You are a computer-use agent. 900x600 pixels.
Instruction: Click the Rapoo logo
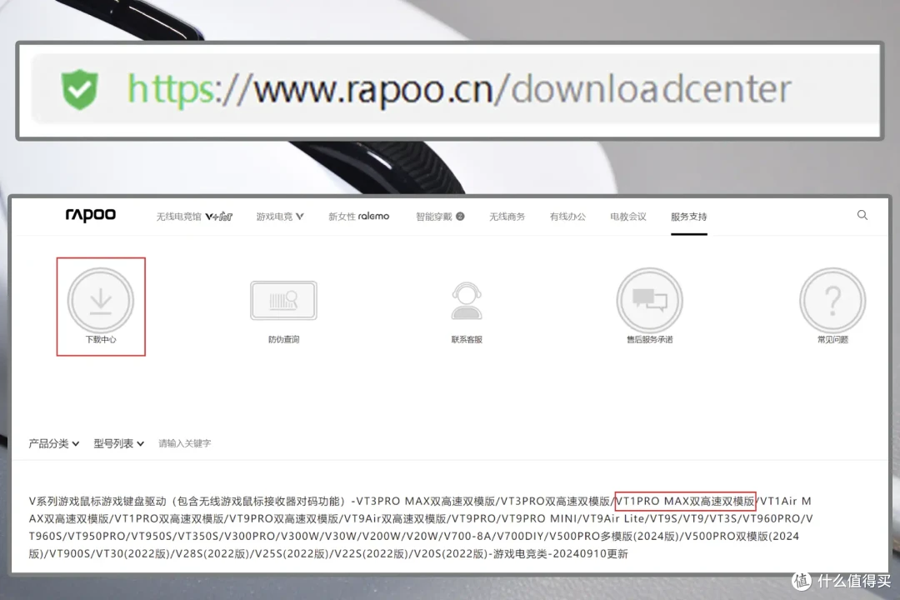click(x=91, y=215)
